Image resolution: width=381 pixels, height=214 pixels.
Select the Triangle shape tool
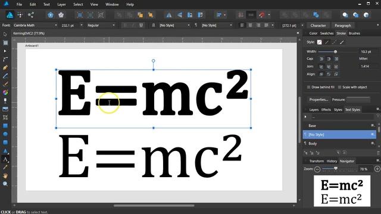click(x=5, y=150)
